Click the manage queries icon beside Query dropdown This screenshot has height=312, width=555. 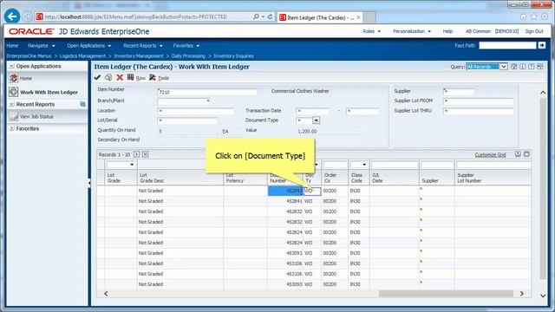coord(514,67)
